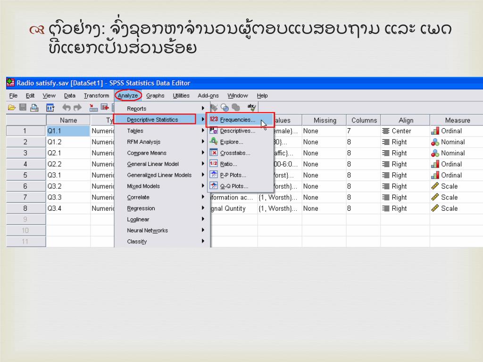
Task: Open the Edit menu
Action: 30,96
